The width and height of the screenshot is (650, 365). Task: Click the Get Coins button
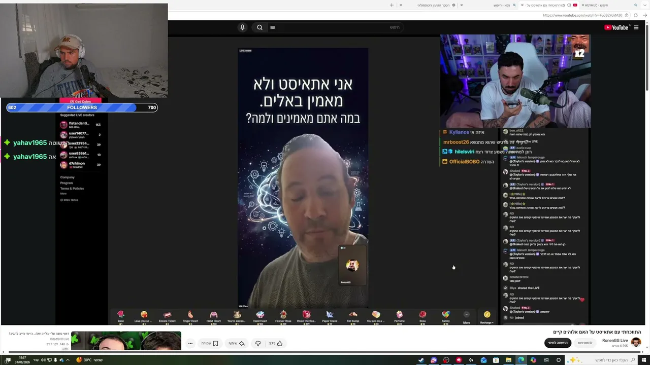click(x=81, y=101)
